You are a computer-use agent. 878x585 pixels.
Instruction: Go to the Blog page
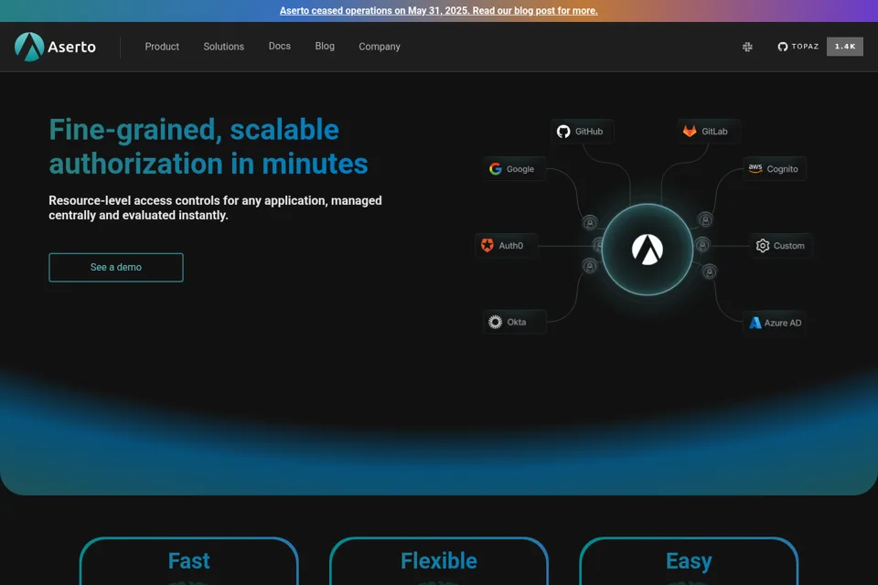coord(325,46)
